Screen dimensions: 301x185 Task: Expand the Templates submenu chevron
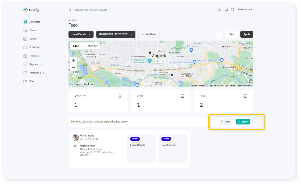pos(44,73)
